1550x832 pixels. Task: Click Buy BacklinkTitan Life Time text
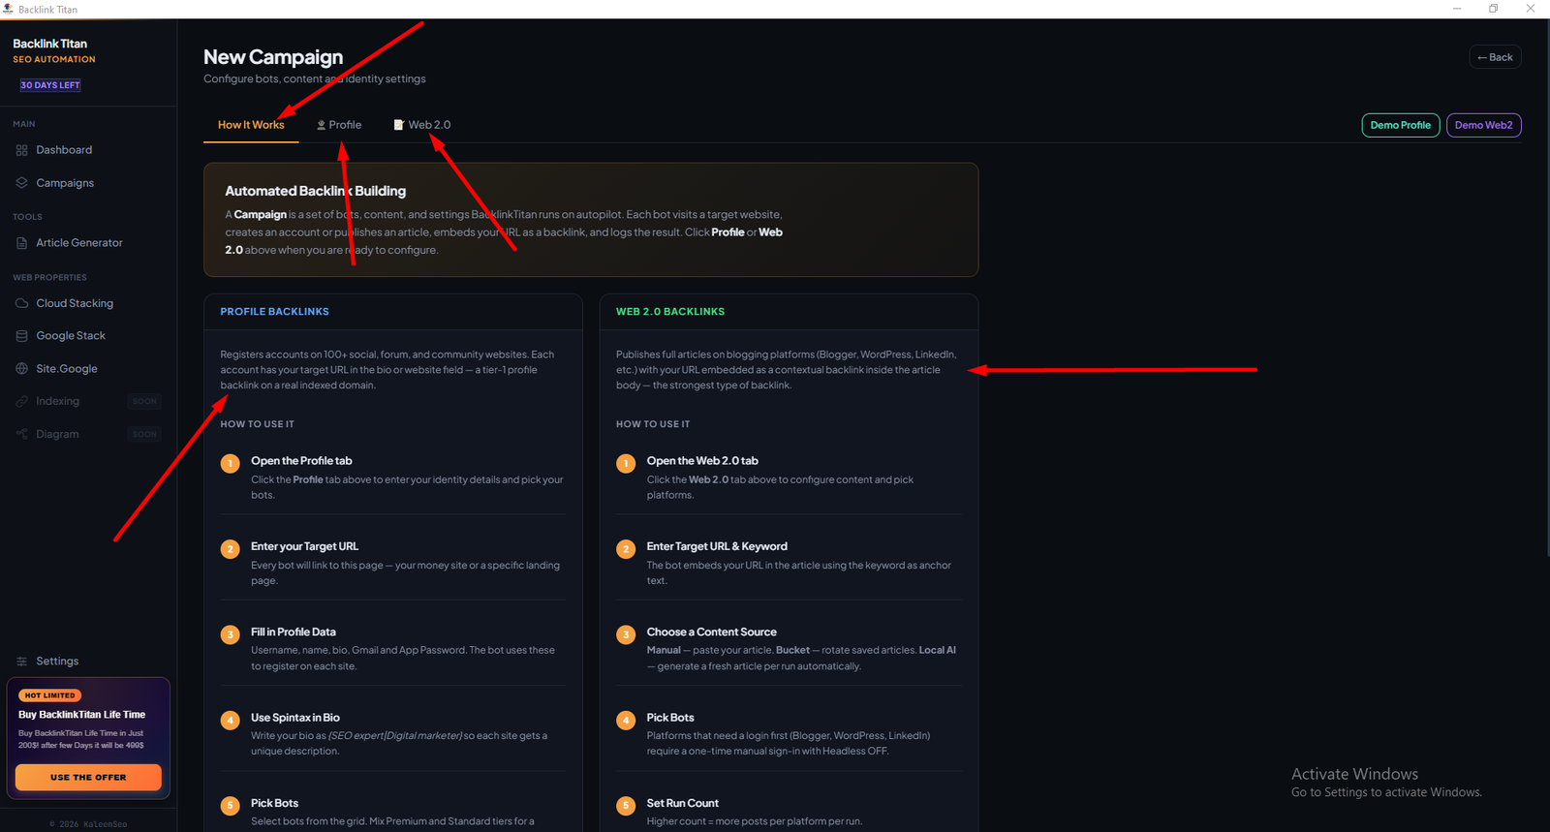(82, 715)
